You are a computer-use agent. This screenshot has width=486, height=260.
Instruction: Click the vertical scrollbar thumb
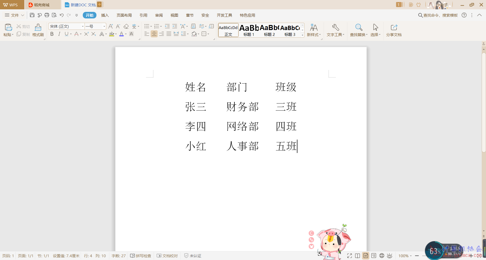[x=484, y=102]
